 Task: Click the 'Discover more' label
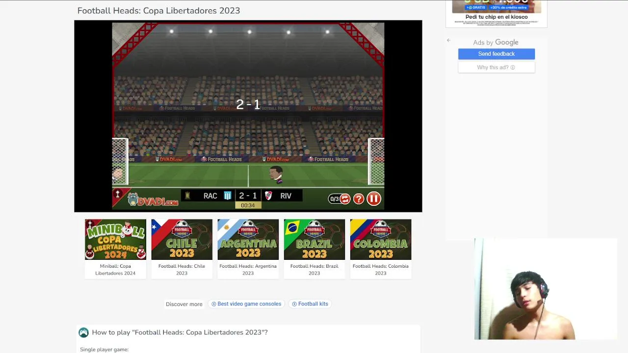184,304
